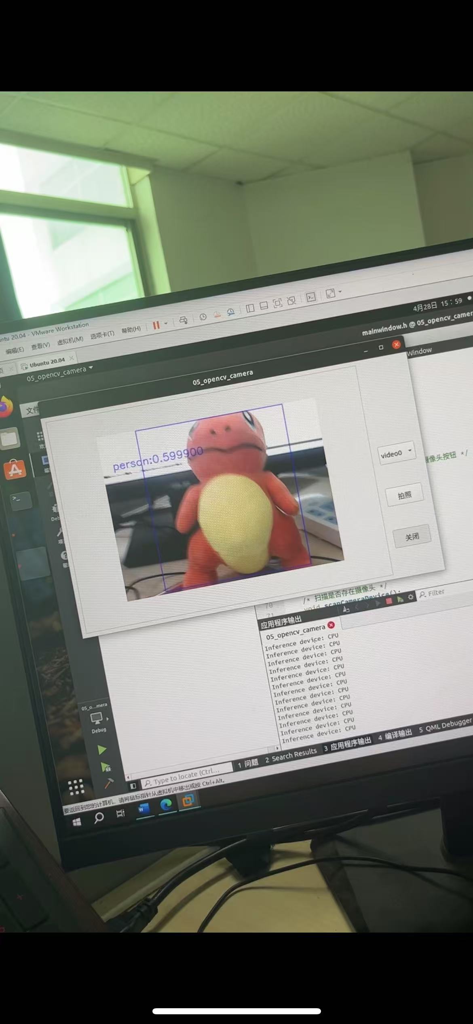Run project with green play button

pyautogui.click(x=102, y=750)
